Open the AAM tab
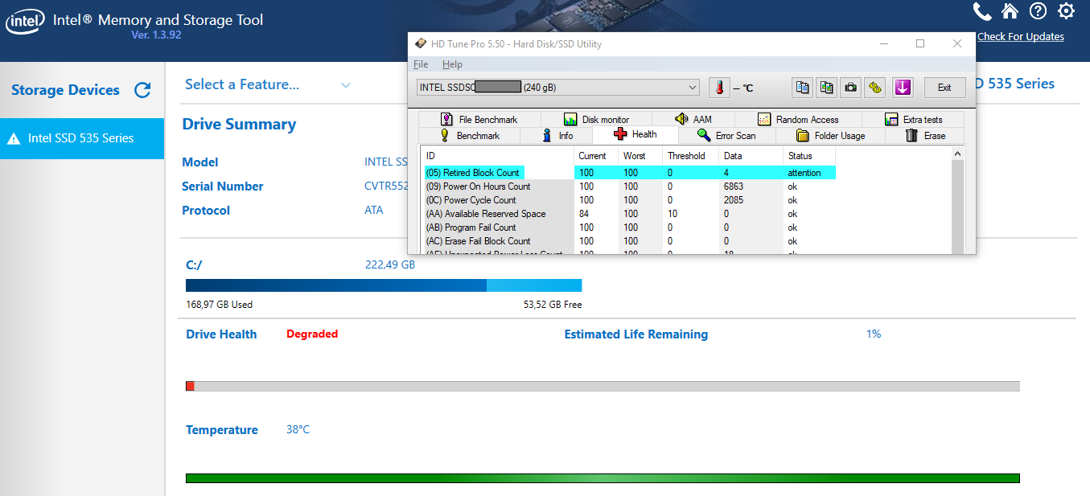 (693, 119)
